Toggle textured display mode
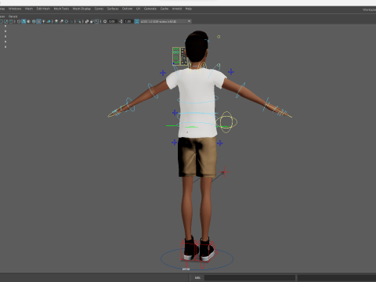Viewport: 376px width, 282px height. pyautogui.click(x=38, y=21)
